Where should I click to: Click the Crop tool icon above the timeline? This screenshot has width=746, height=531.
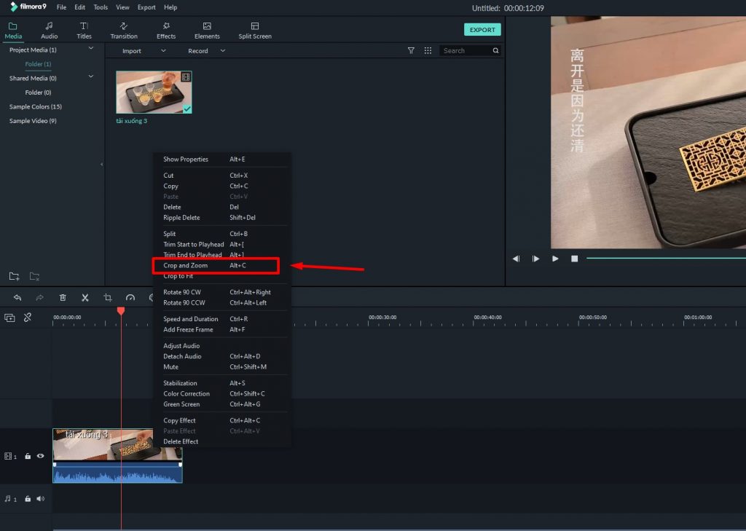(x=107, y=297)
